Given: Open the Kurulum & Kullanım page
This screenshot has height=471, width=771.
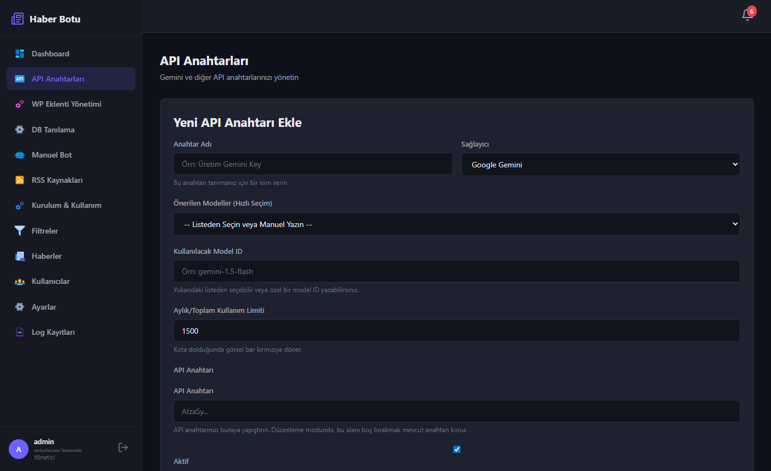Looking at the screenshot, I should click(66, 205).
